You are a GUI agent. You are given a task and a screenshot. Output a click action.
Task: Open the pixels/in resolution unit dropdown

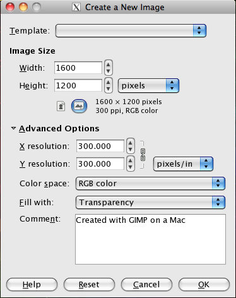coord(183,164)
